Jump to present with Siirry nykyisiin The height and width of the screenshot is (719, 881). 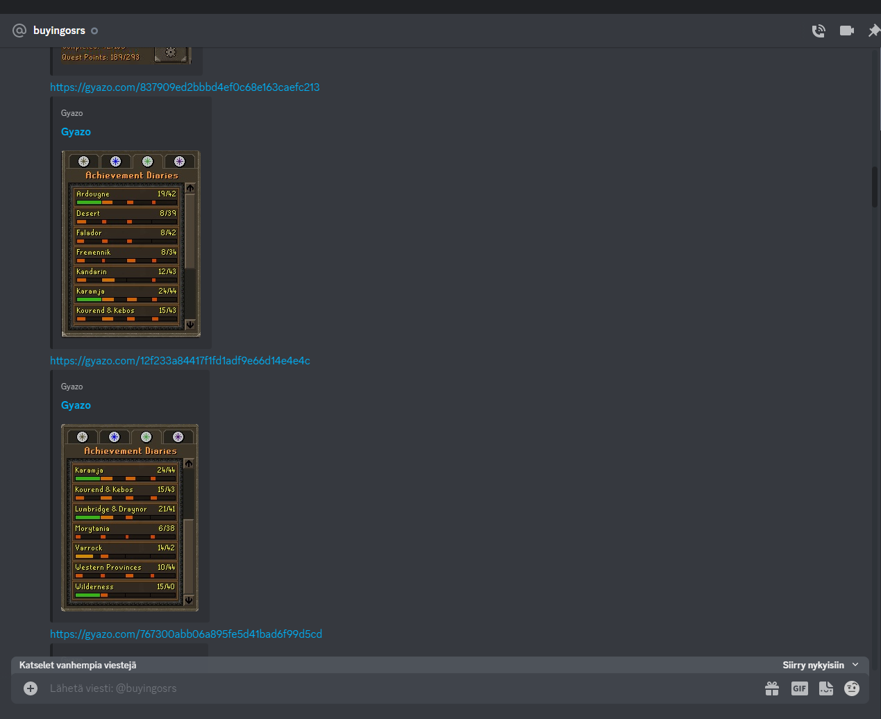821,665
